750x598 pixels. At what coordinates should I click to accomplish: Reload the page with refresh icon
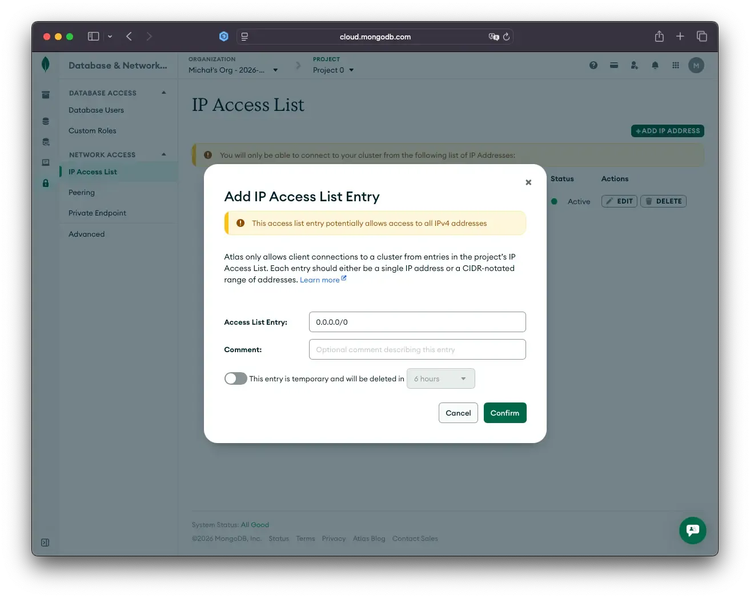coord(506,37)
